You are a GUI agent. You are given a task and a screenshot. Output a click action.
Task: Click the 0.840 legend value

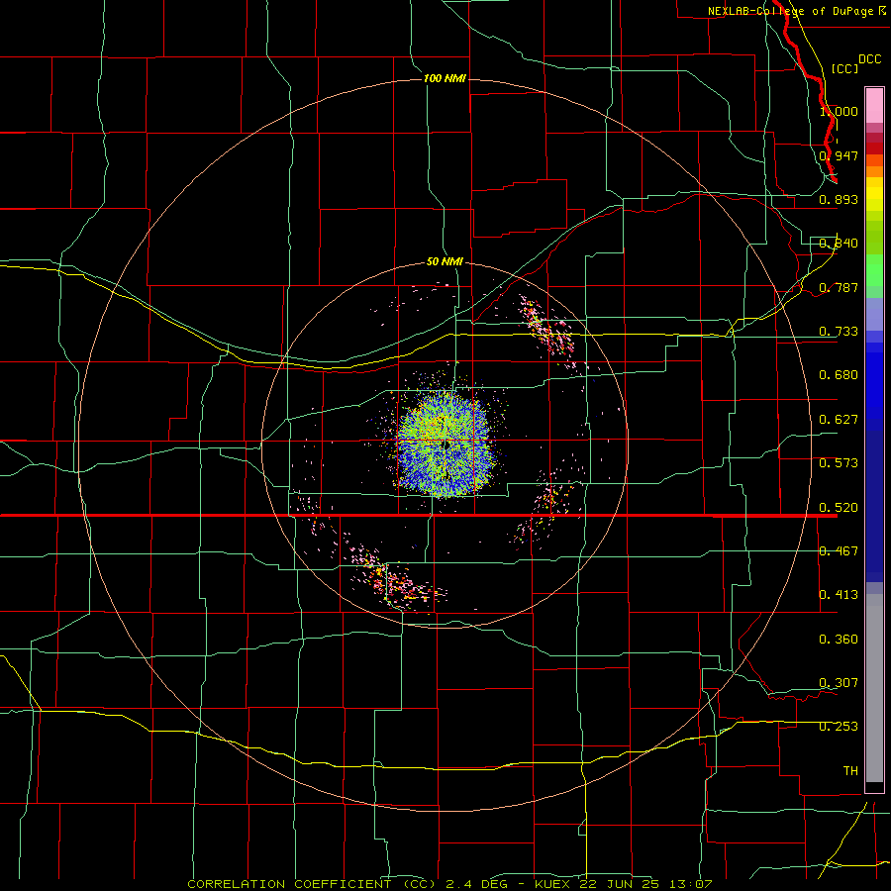(x=839, y=244)
